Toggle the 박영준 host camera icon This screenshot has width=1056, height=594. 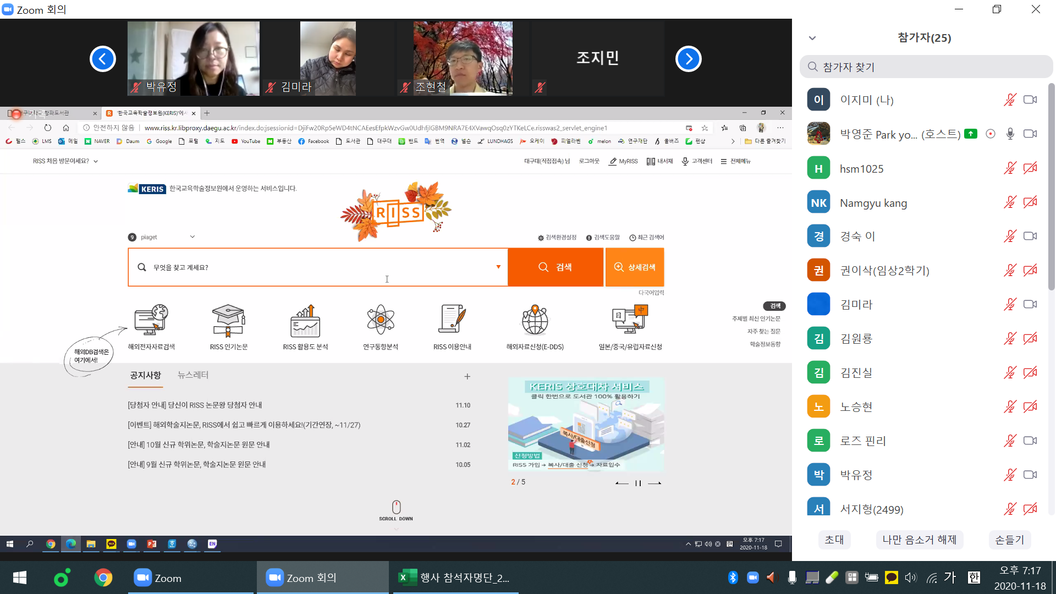[1030, 134]
